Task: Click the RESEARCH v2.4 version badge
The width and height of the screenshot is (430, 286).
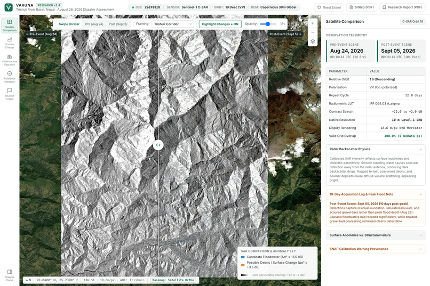Action: click(x=49, y=5)
